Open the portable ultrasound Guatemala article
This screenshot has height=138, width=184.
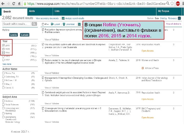pos(75,46)
